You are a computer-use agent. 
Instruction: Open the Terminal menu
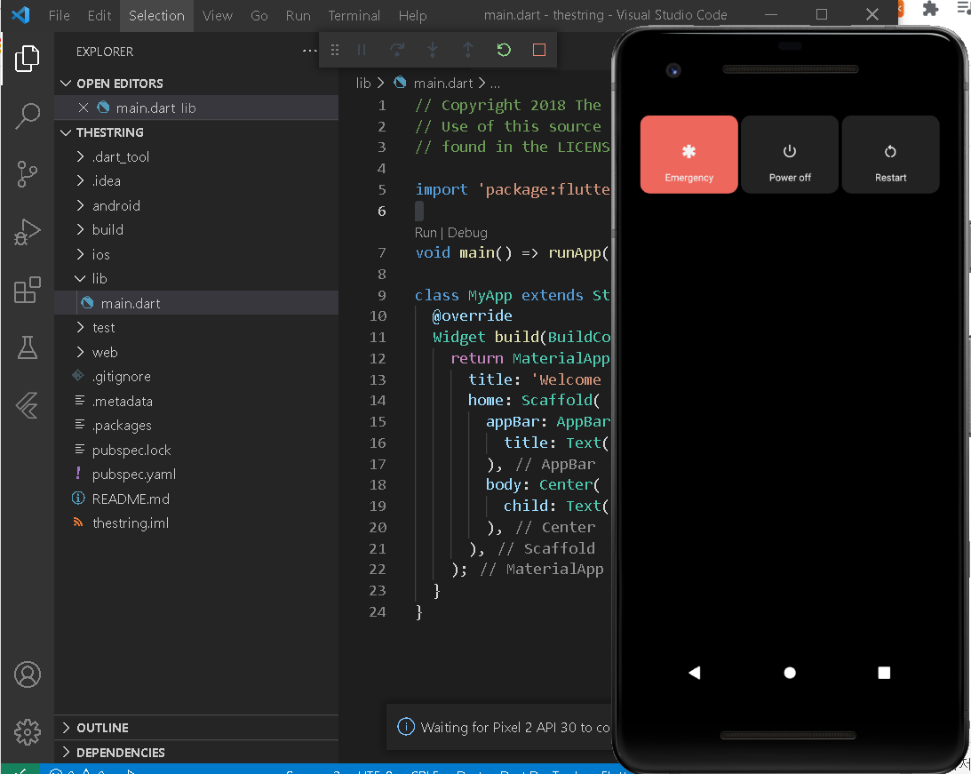click(x=354, y=15)
